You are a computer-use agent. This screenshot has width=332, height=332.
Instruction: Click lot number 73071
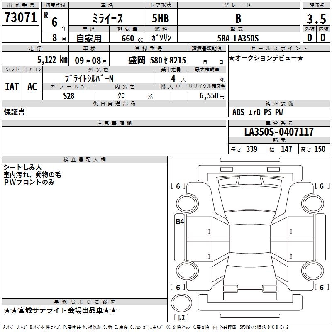[x=20, y=17]
